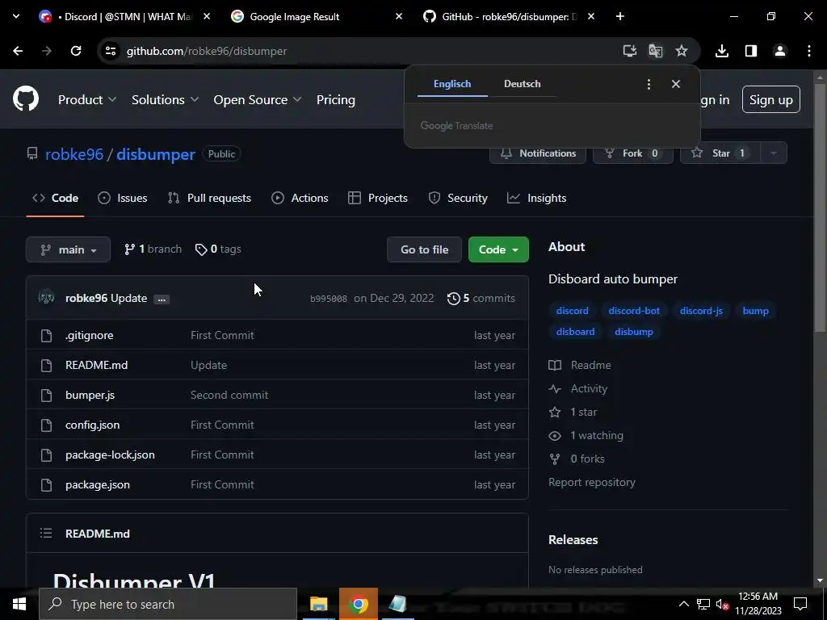This screenshot has width=827, height=620.
Task: Open the config.json file
Action: tap(92, 425)
